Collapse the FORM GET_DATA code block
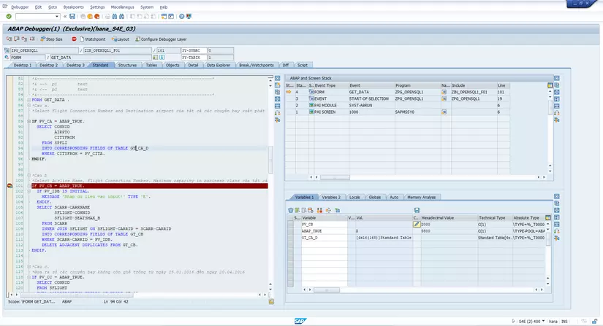 pos(29,99)
